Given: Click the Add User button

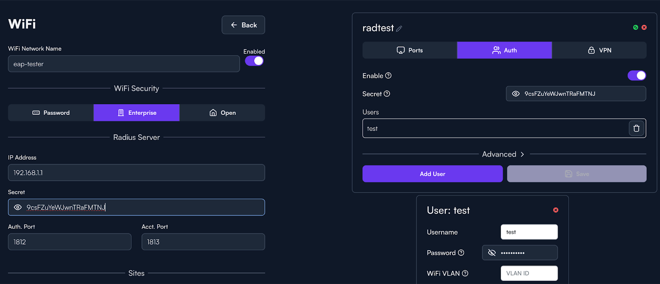Looking at the screenshot, I should [432, 174].
